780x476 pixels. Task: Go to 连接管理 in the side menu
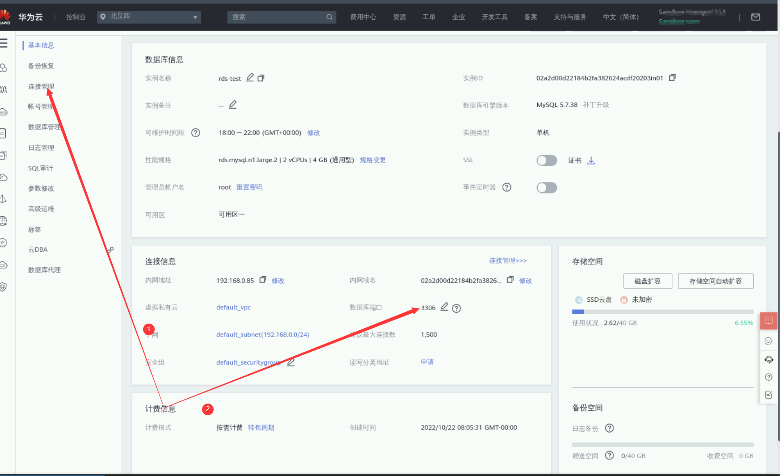pyautogui.click(x=41, y=86)
